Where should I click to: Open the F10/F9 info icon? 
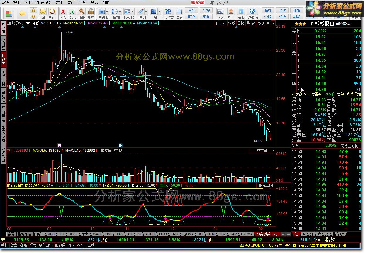click(x=127, y=11)
